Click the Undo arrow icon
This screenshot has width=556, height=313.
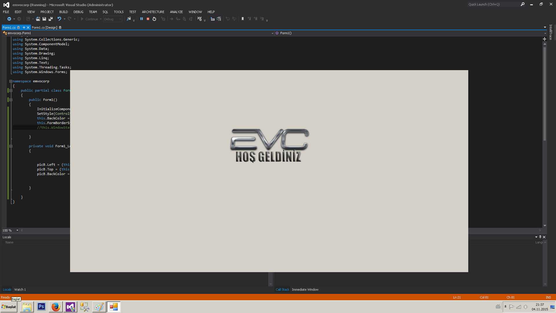[x=59, y=19]
